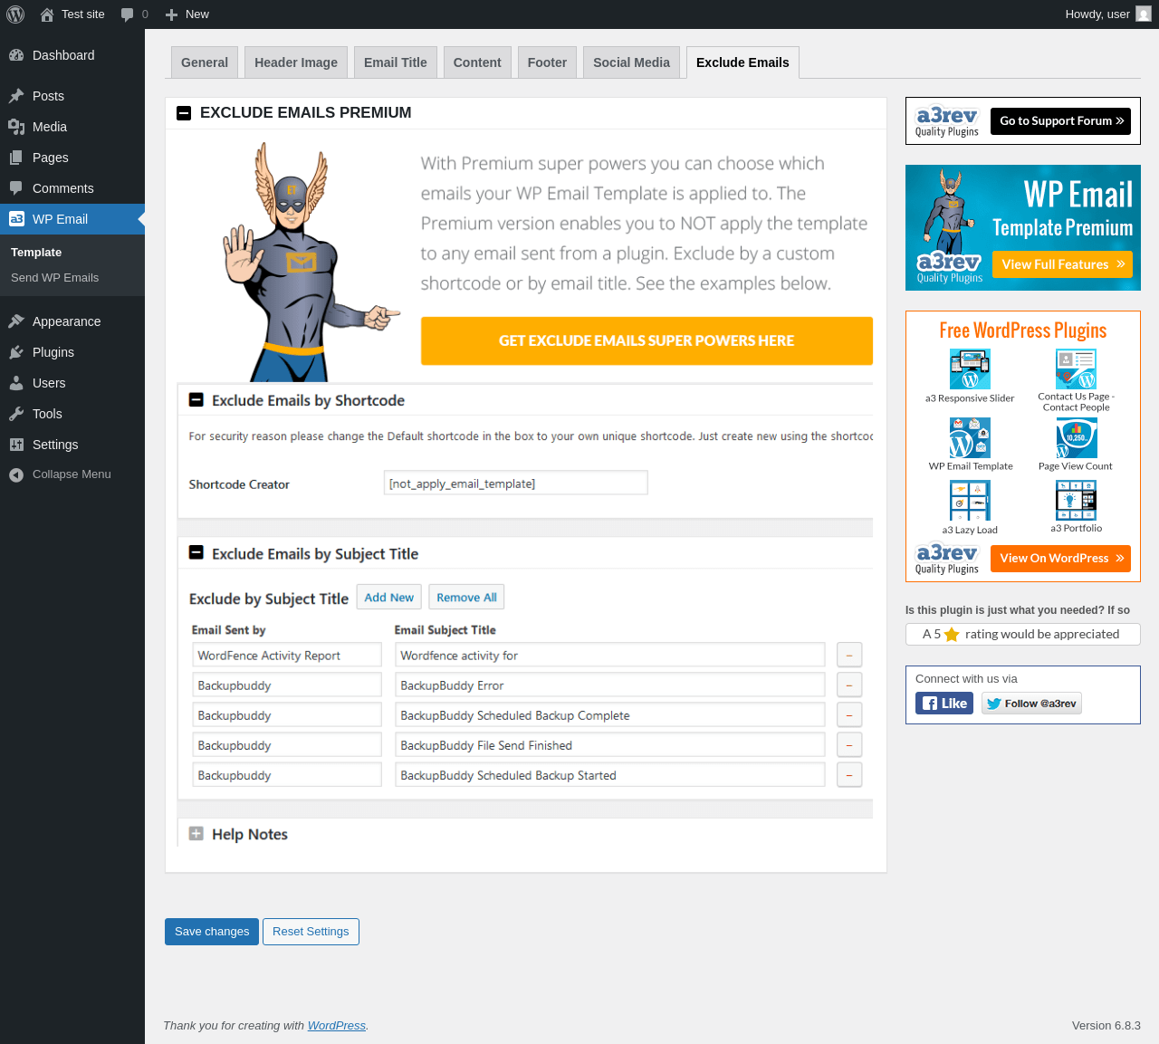
Task: Collapse the Exclude Emails Premium panel
Action: (x=184, y=113)
